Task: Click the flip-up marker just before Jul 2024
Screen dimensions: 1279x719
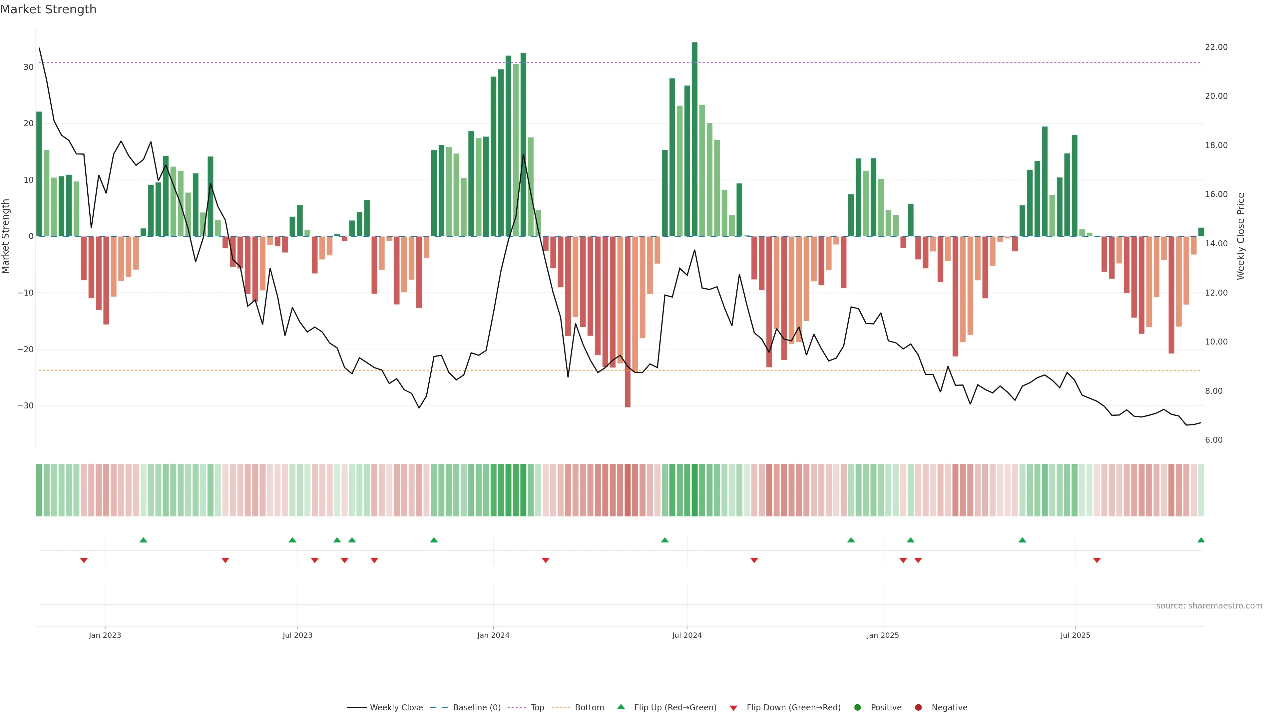Action: 665,540
